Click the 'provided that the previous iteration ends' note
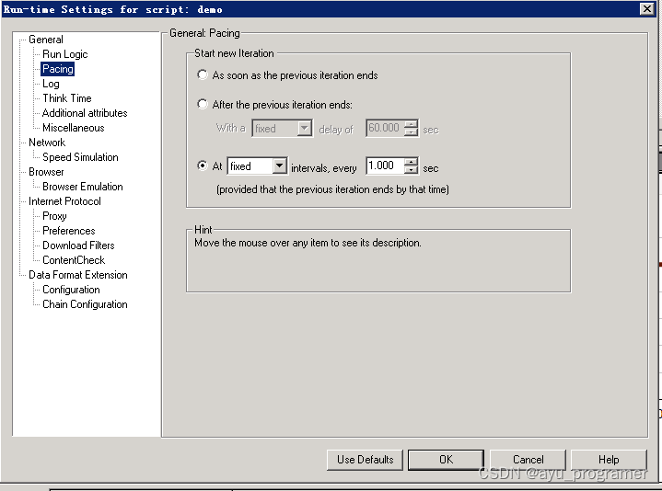This screenshot has width=662, height=491. pyautogui.click(x=332, y=189)
